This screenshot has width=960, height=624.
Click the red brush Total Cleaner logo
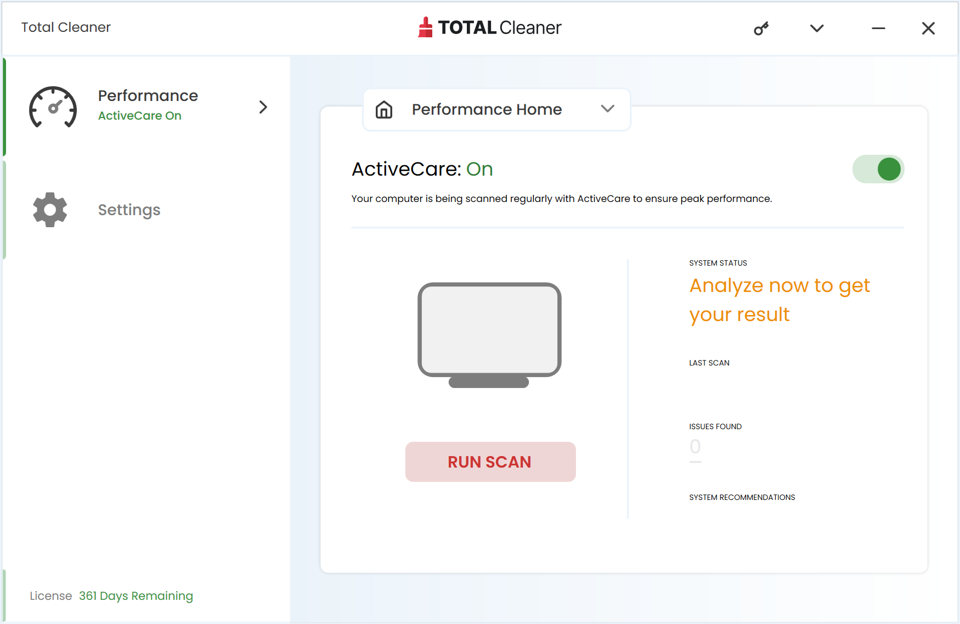tap(425, 27)
